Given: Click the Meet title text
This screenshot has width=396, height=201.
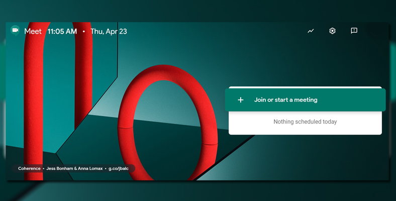Looking at the screenshot, I should [33, 31].
